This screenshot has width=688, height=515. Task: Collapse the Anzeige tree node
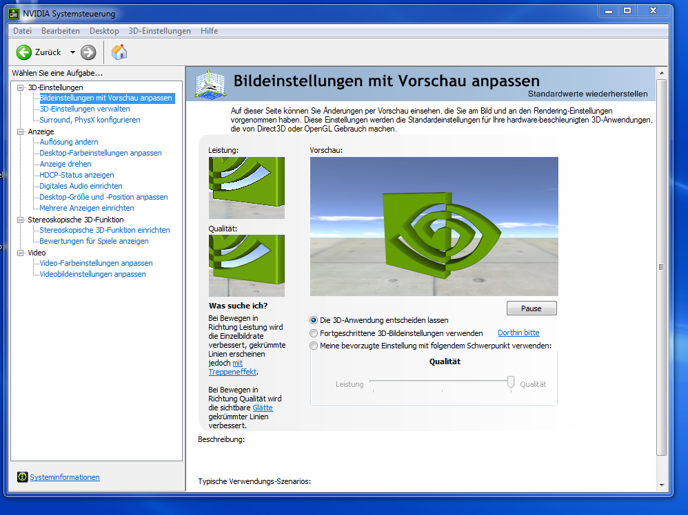20,132
